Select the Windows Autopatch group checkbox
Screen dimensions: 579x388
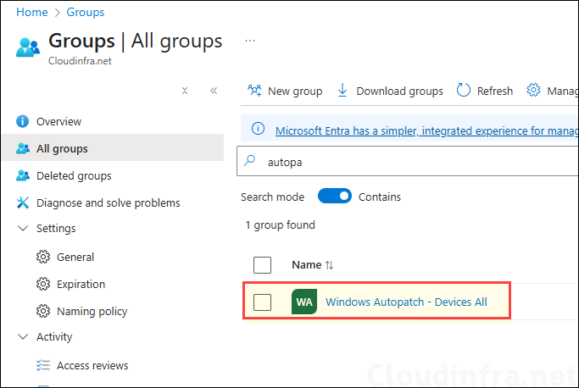pyautogui.click(x=263, y=302)
